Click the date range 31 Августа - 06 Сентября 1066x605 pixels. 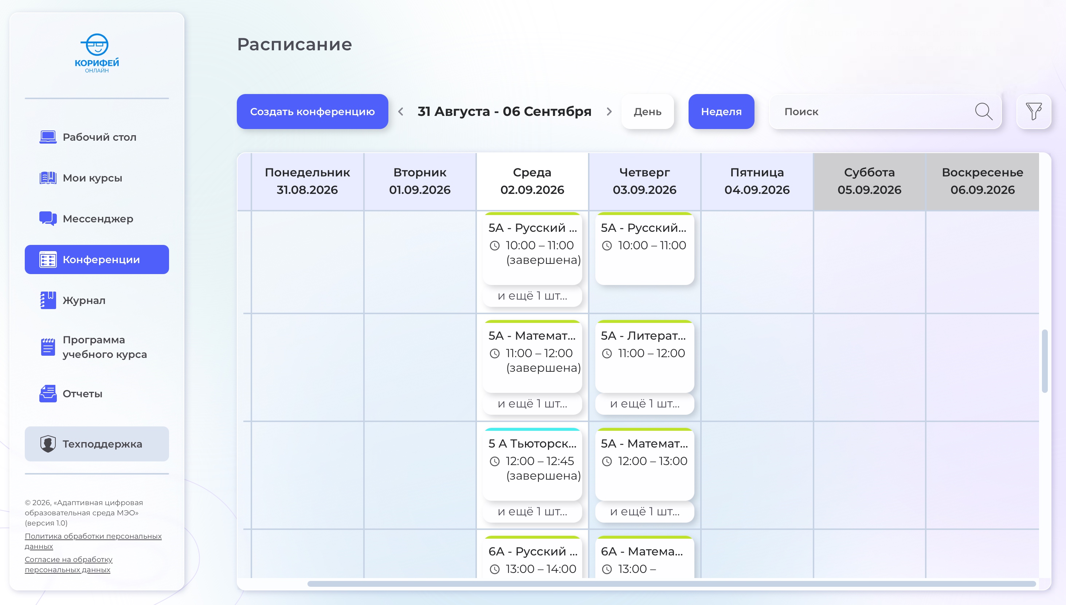pos(505,112)
